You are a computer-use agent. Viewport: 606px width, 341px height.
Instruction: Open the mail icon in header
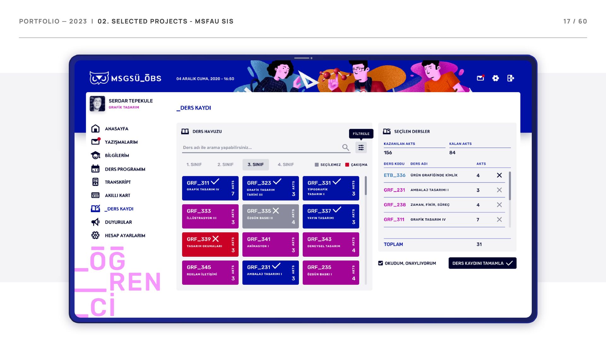pos(480,78)
